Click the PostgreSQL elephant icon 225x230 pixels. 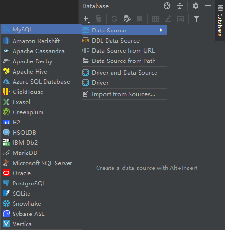6,183
